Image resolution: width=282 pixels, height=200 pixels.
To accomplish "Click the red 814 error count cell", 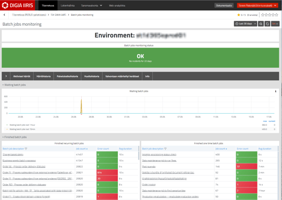I will click(x=107, y=173).
